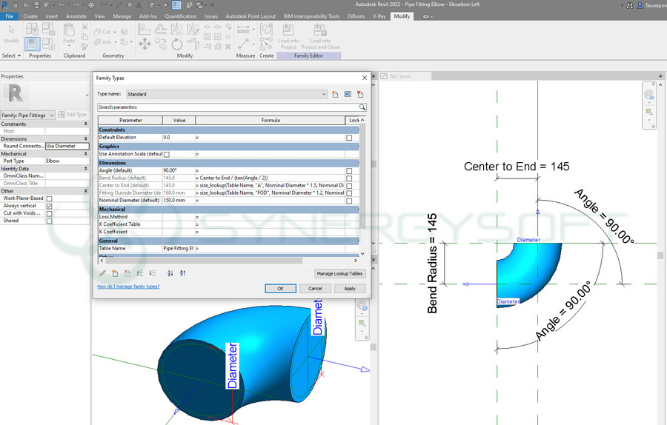The image size is (667, 425).
Task: Toggle the Always vertical checkbox
Action: point(50,206)
